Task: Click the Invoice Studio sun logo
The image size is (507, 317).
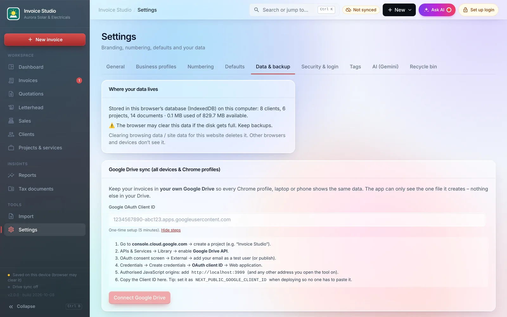Action: tap(13, 14)
